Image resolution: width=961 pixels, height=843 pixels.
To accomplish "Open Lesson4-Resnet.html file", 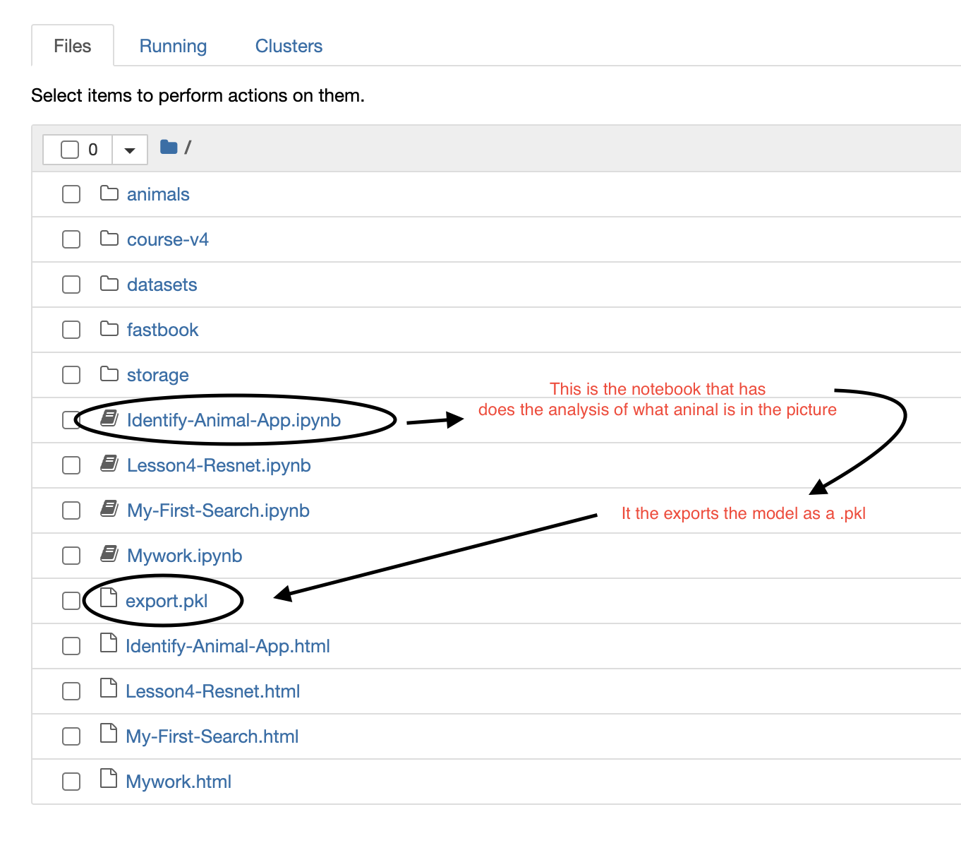I will [x=212, y=691].
